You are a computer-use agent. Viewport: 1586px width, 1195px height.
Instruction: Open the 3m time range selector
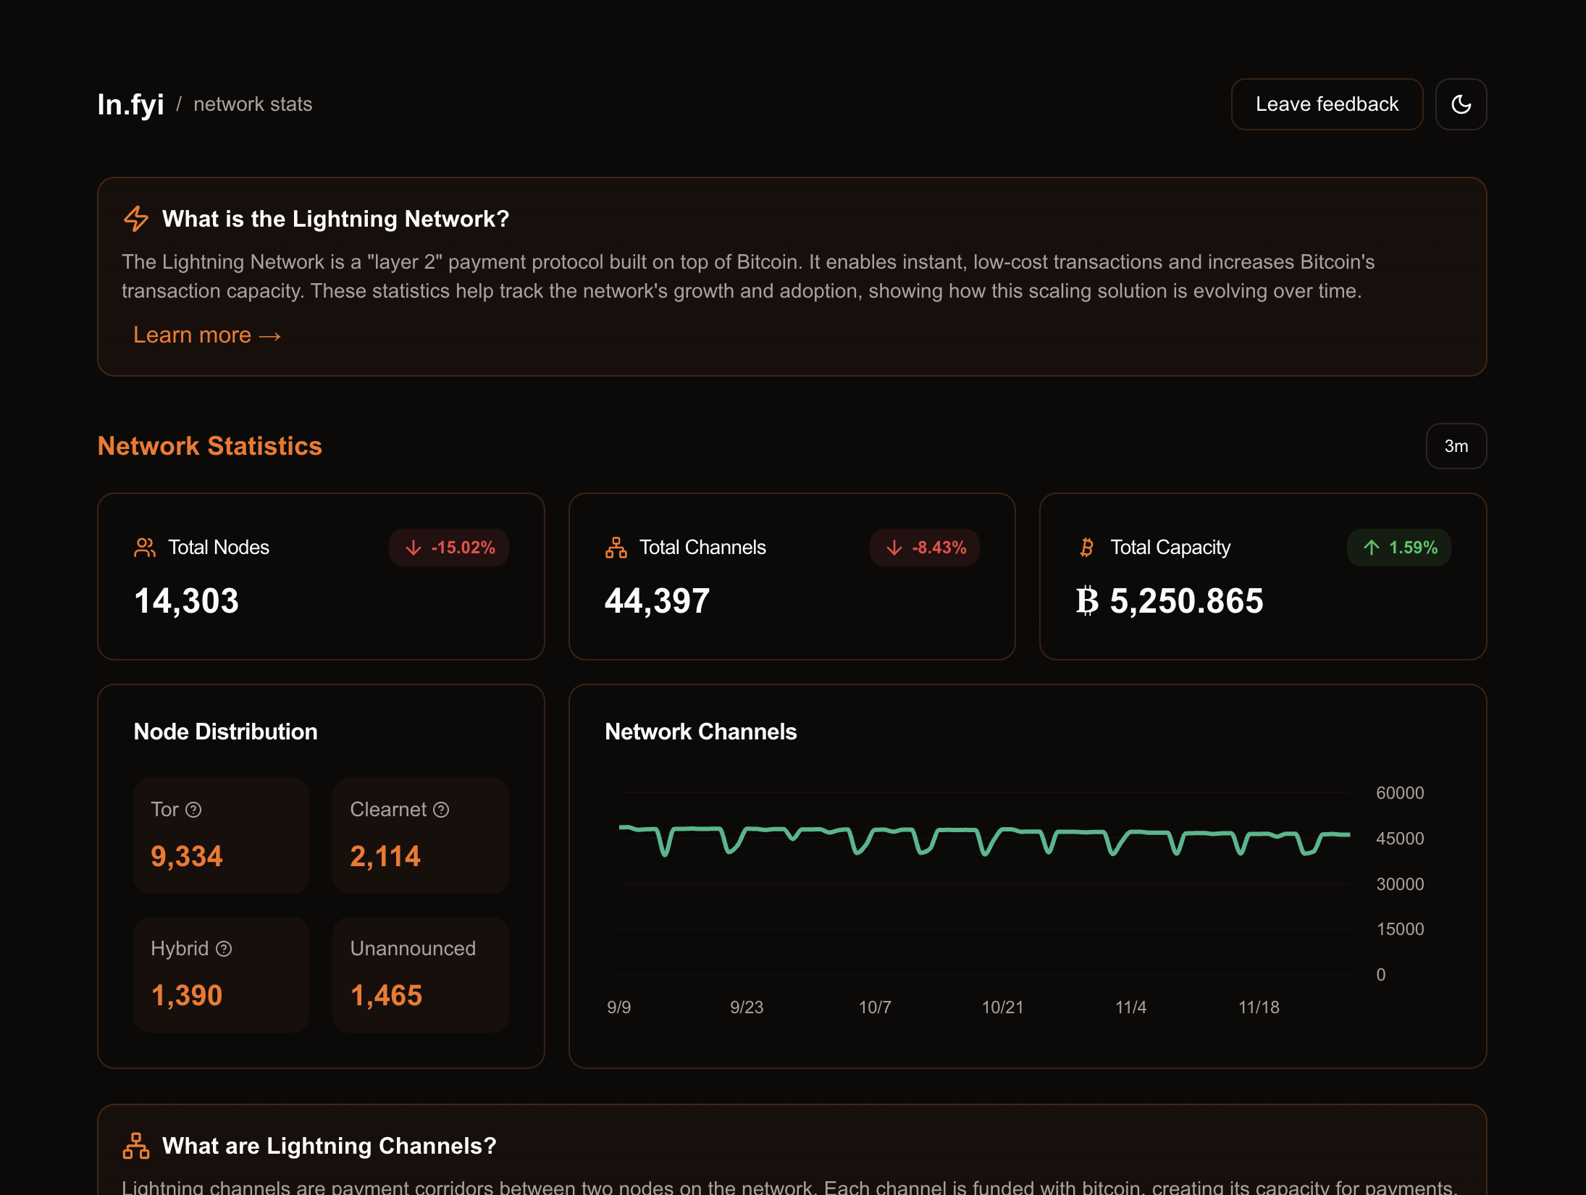1456,446
